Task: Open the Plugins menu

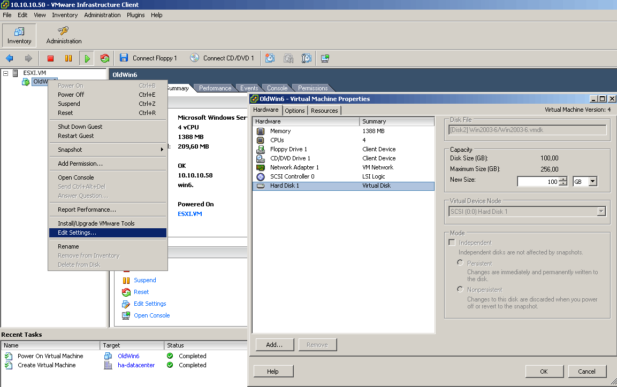Action: point(136,15)
